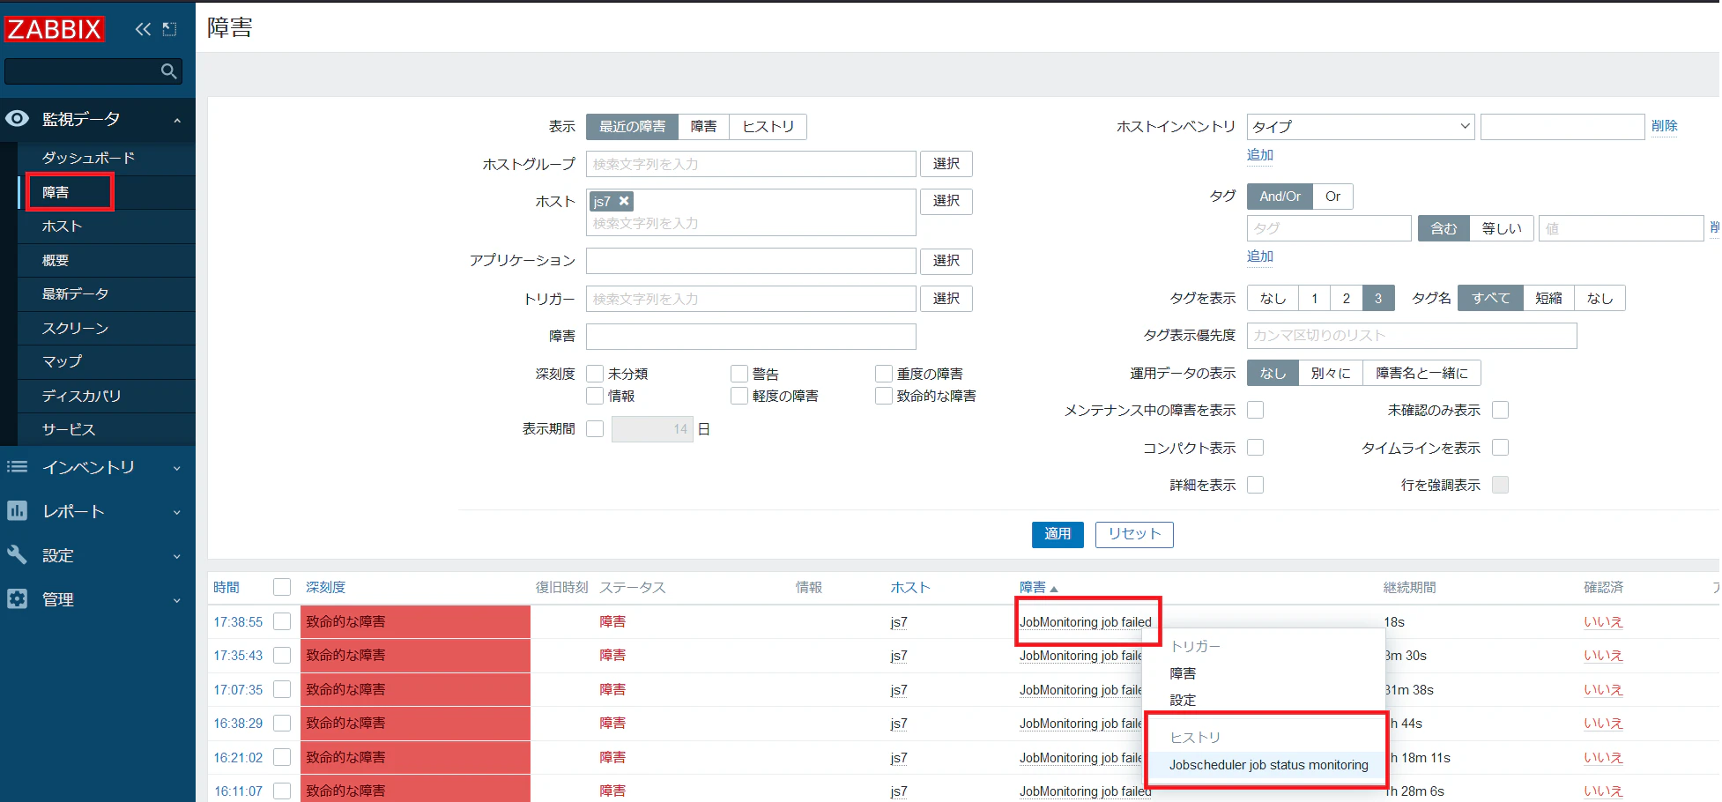Click the 適用 button
The width and height of the screenshot is (1722, 802).
pos(1058,534)
